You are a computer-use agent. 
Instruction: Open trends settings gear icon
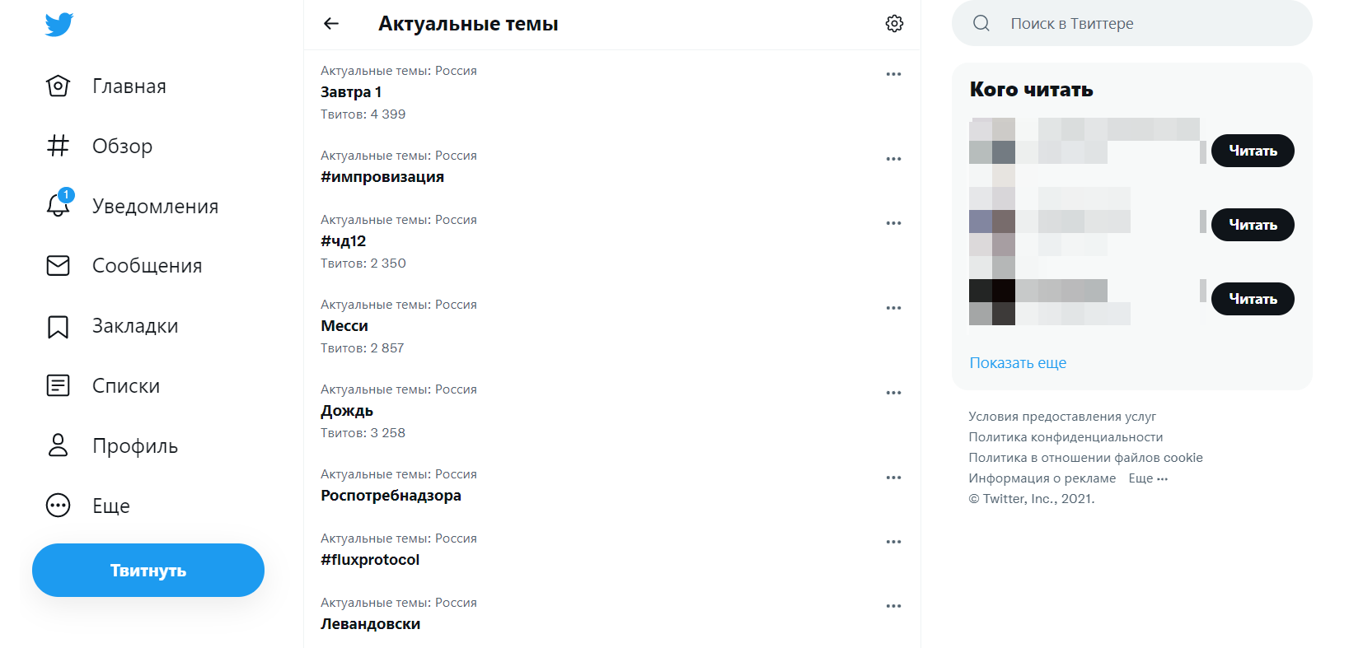(x=894, y=24)
